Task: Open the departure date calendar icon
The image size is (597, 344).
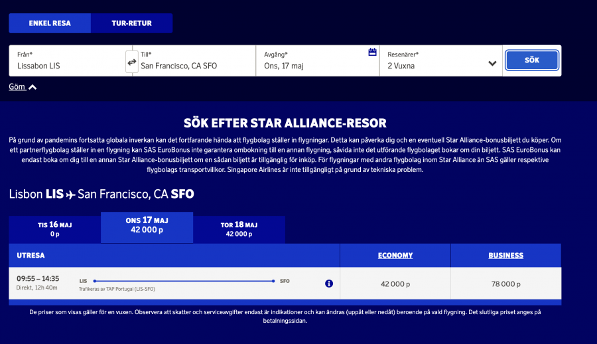Action: (x=372, y=52)
